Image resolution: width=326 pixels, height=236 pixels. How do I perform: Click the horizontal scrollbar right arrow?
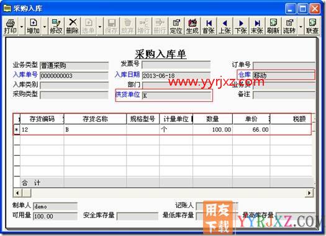point(309,193)
